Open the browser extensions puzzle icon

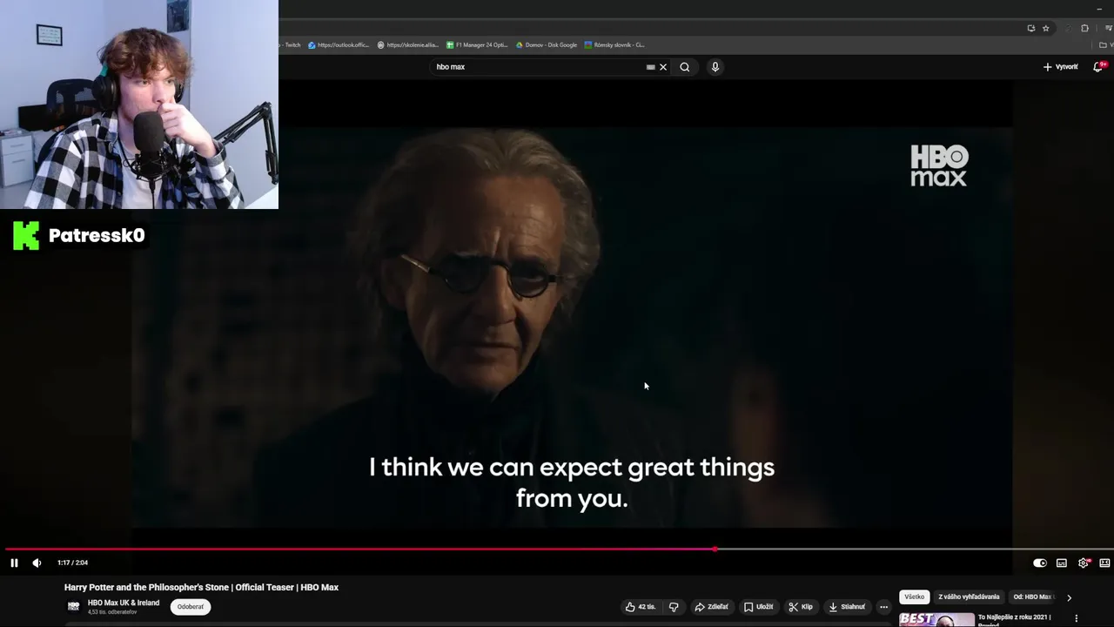click(x=1085, y=28)
